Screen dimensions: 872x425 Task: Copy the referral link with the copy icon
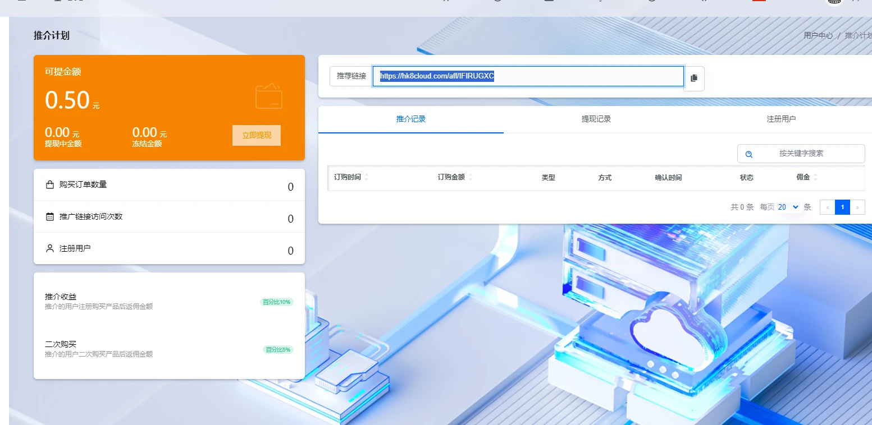pos(694,78)
